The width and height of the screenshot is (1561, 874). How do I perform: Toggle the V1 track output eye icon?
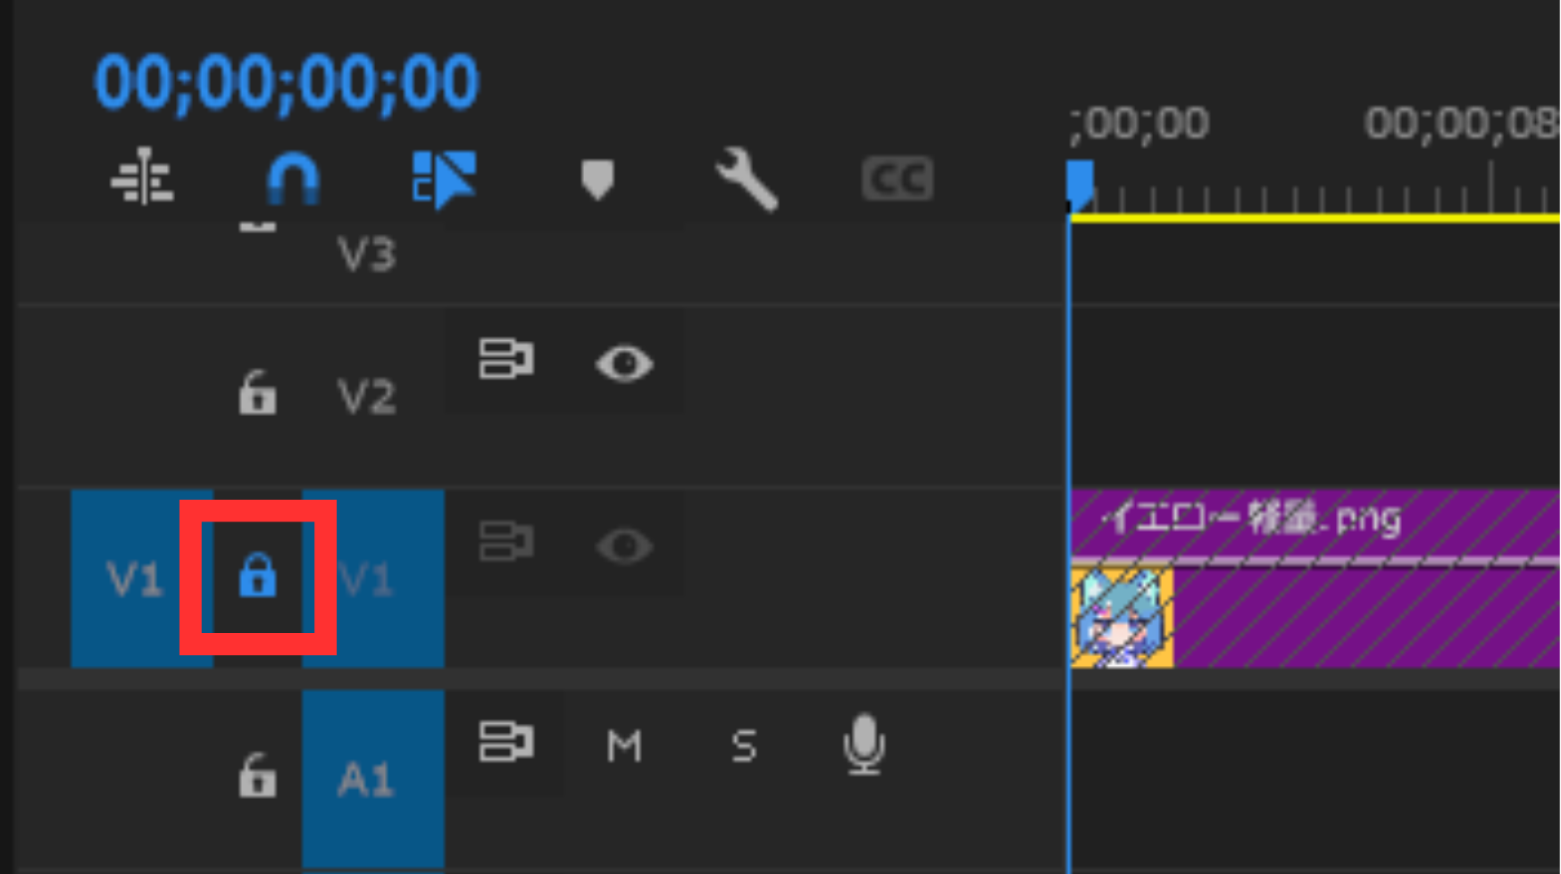624,546
